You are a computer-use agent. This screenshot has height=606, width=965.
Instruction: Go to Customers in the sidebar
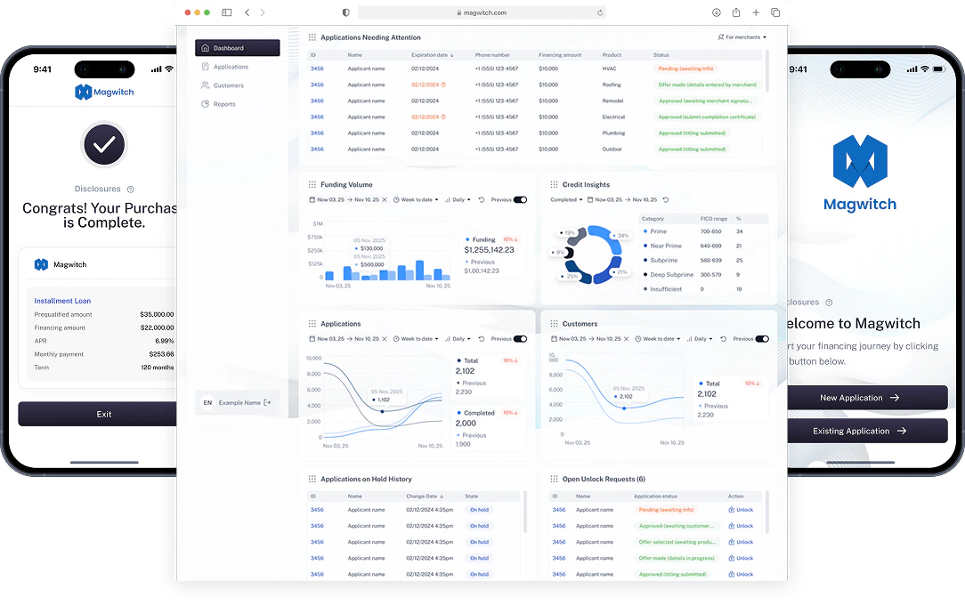228,85
